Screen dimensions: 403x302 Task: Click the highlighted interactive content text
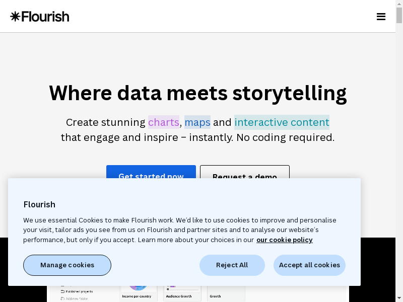[282, 122]
